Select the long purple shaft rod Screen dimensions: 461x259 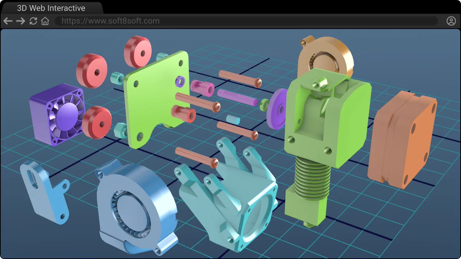pyautogui.click(x=237, y=97)
